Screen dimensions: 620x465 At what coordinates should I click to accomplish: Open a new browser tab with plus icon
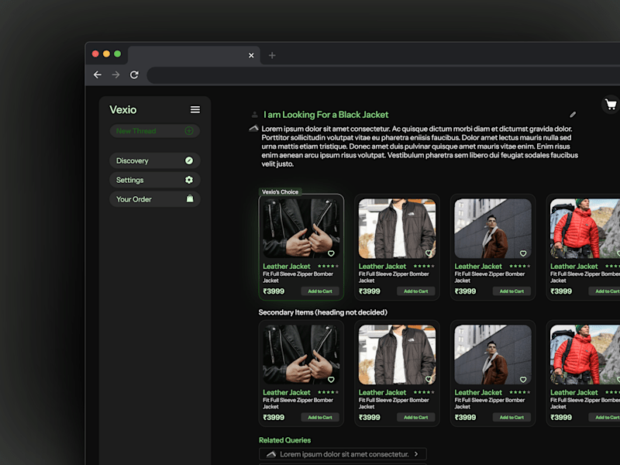(272, 55)
